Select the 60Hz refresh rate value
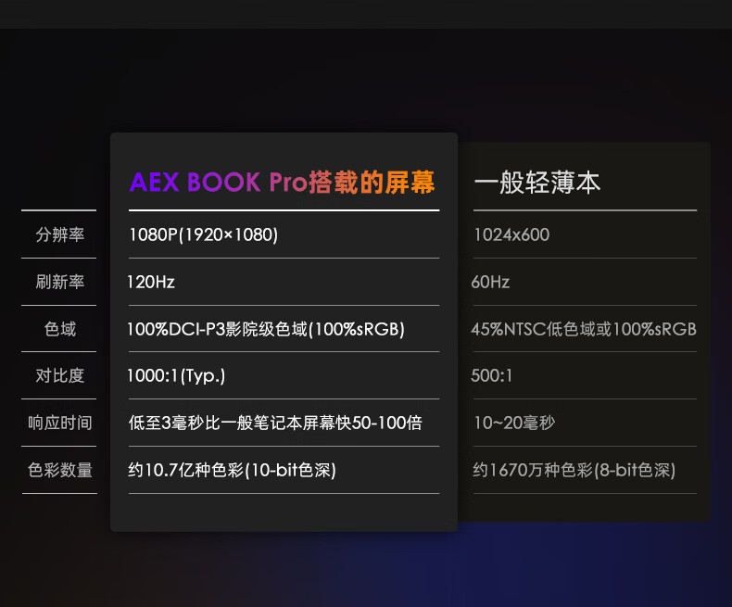 [490, 282]
